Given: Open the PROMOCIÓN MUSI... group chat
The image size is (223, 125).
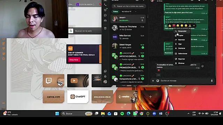Looking at the screenshot, I should 128,68.
